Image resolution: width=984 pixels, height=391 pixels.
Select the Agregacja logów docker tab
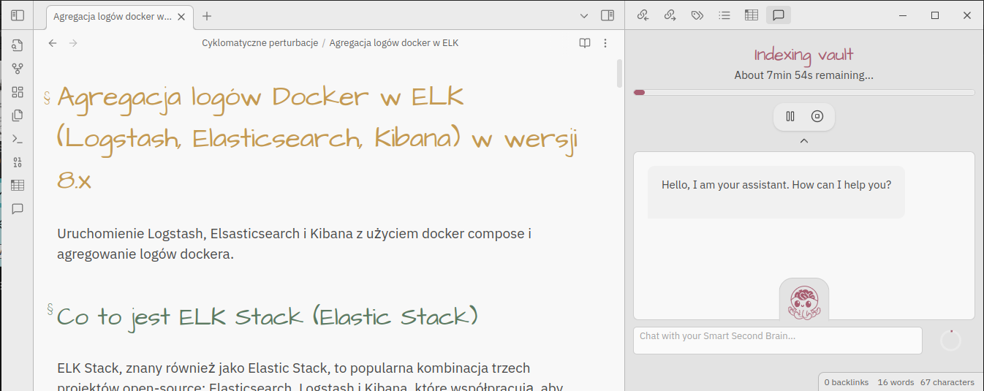coord(120,16)
